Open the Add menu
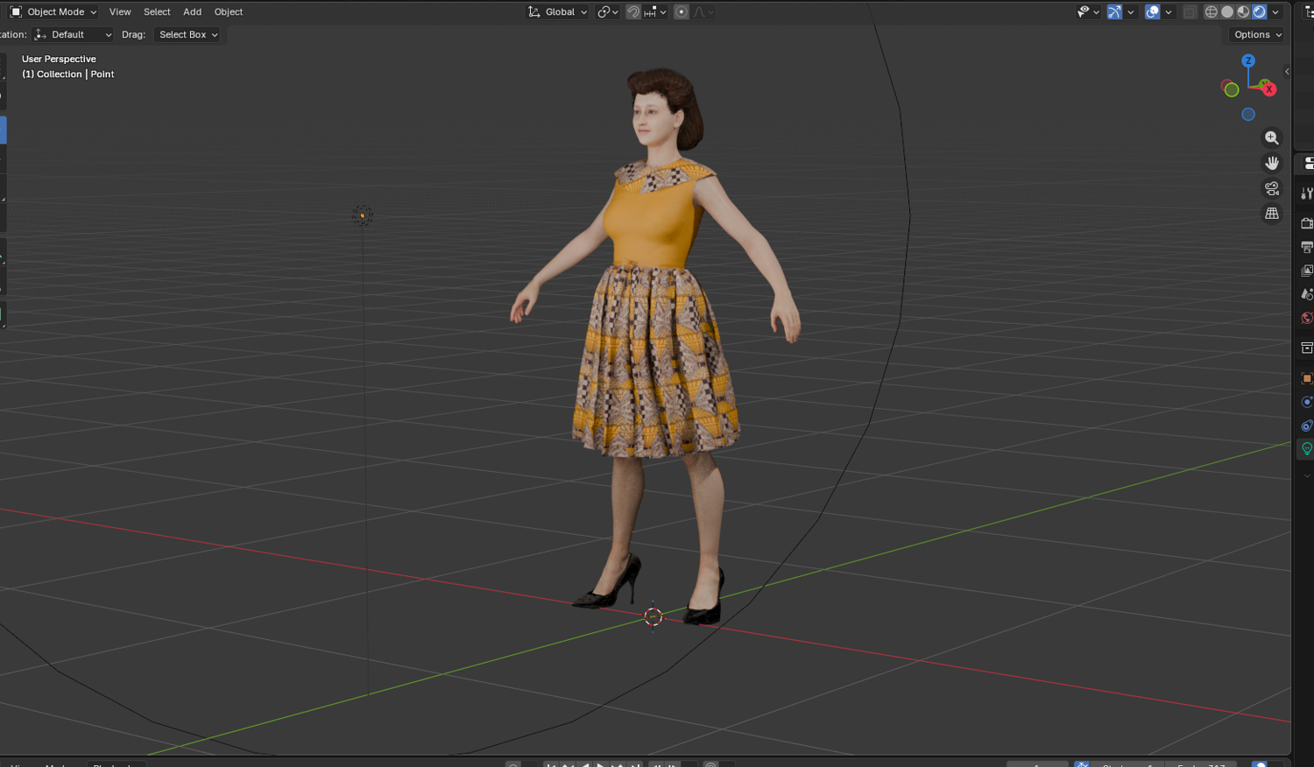 tap(192, 11)
